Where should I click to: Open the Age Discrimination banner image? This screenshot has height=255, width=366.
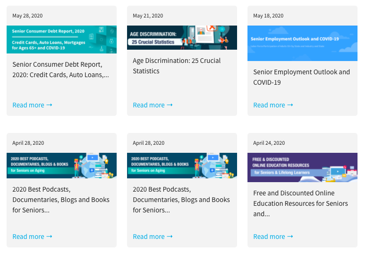[x=182, y=37]
